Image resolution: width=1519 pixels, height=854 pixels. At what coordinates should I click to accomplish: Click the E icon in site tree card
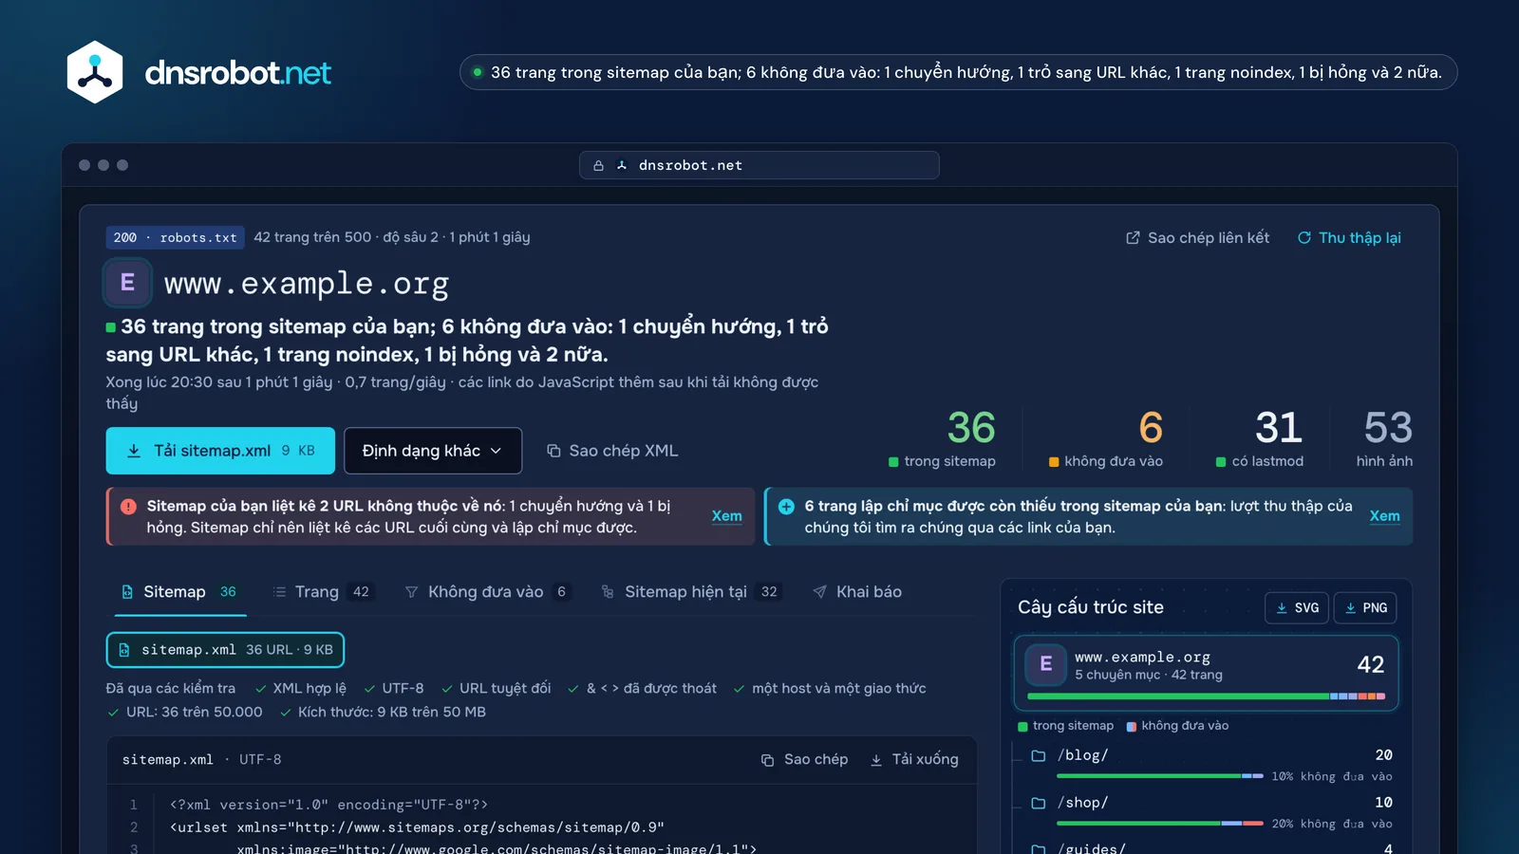[x=1046, y=664]
